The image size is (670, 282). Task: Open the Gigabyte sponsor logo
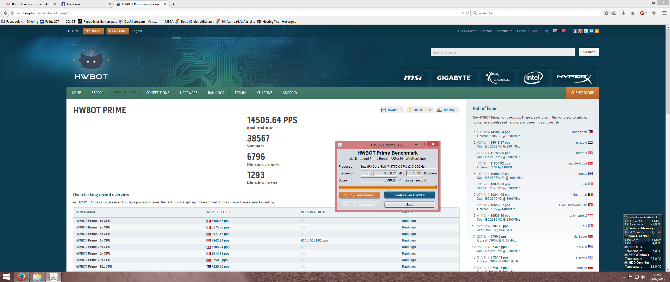455,78
